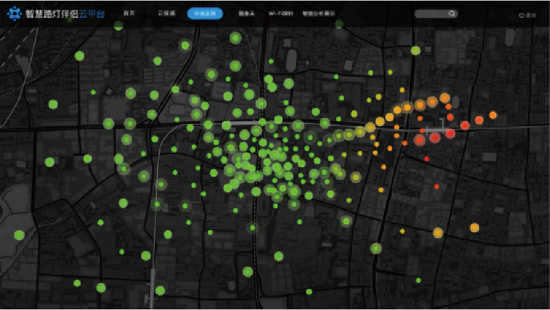550x310 pixels.
Task: Select the large orange marker topping the orange arc
Action: click(444, 98)
